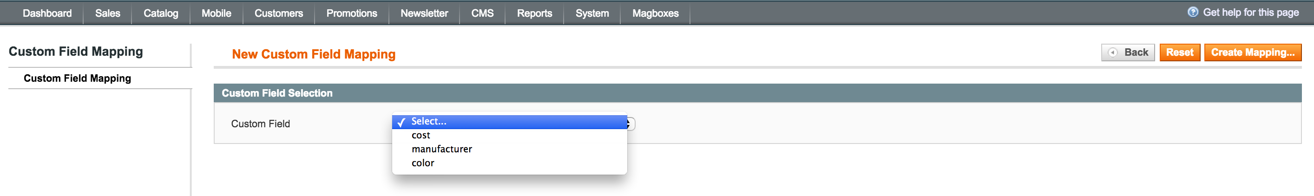Open the Mobile menu
Image resolution: width=1314 pixels, height=196 pixels.
tap(216, 13)
